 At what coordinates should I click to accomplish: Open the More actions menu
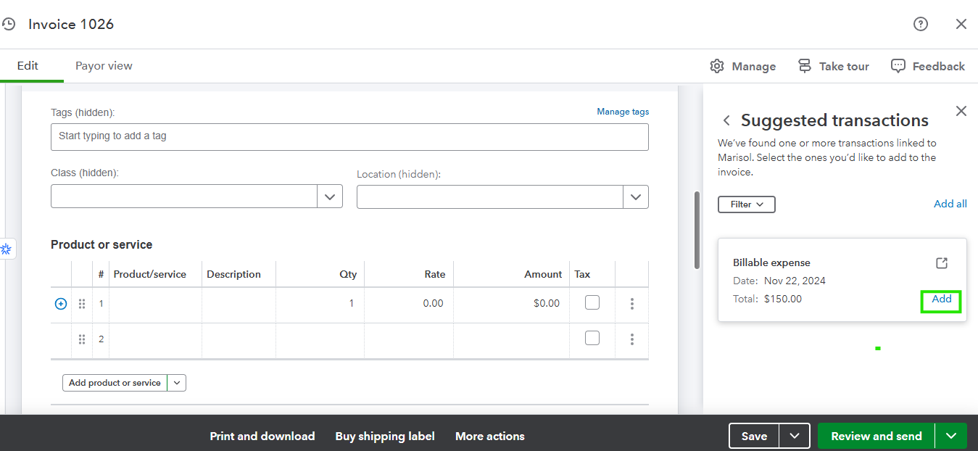tap(489, 436)
